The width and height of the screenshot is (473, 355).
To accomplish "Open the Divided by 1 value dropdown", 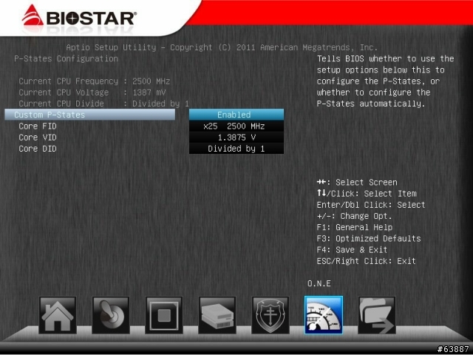I will (x=236, y=149).
